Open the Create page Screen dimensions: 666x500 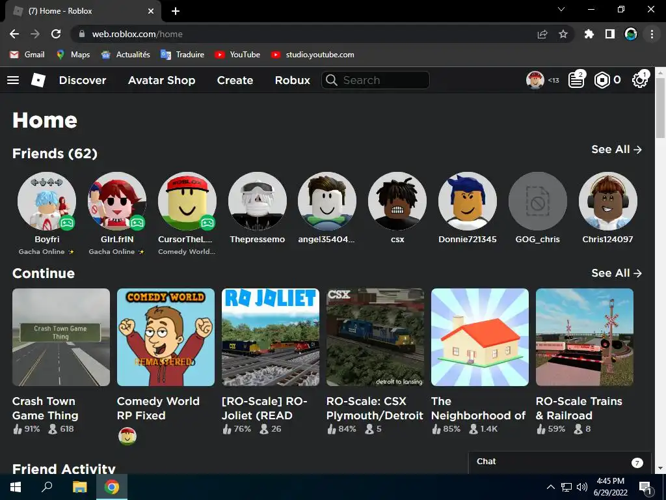(x=235, y=80)
